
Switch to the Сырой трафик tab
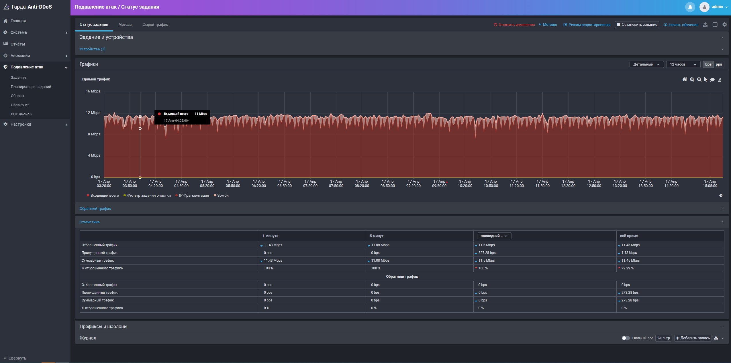point(155,25)
